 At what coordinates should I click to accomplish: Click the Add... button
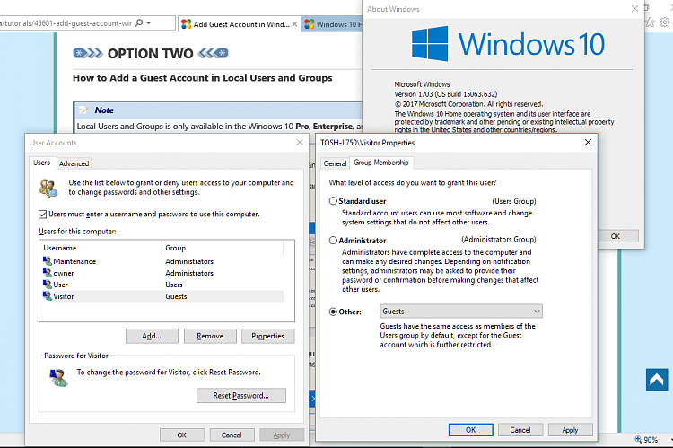point(152,337)
